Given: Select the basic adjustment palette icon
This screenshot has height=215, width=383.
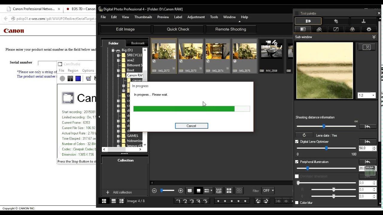Looking at the screenshot, I should point(303,29).
